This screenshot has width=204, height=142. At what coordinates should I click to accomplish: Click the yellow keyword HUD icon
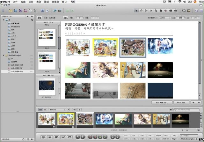pos(189,11)
